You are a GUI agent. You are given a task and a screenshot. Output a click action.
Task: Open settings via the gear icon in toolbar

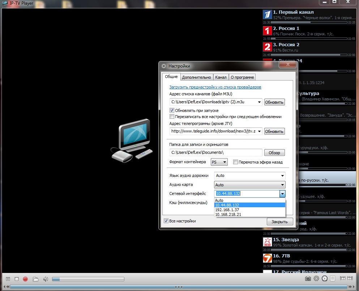(316, 278)
